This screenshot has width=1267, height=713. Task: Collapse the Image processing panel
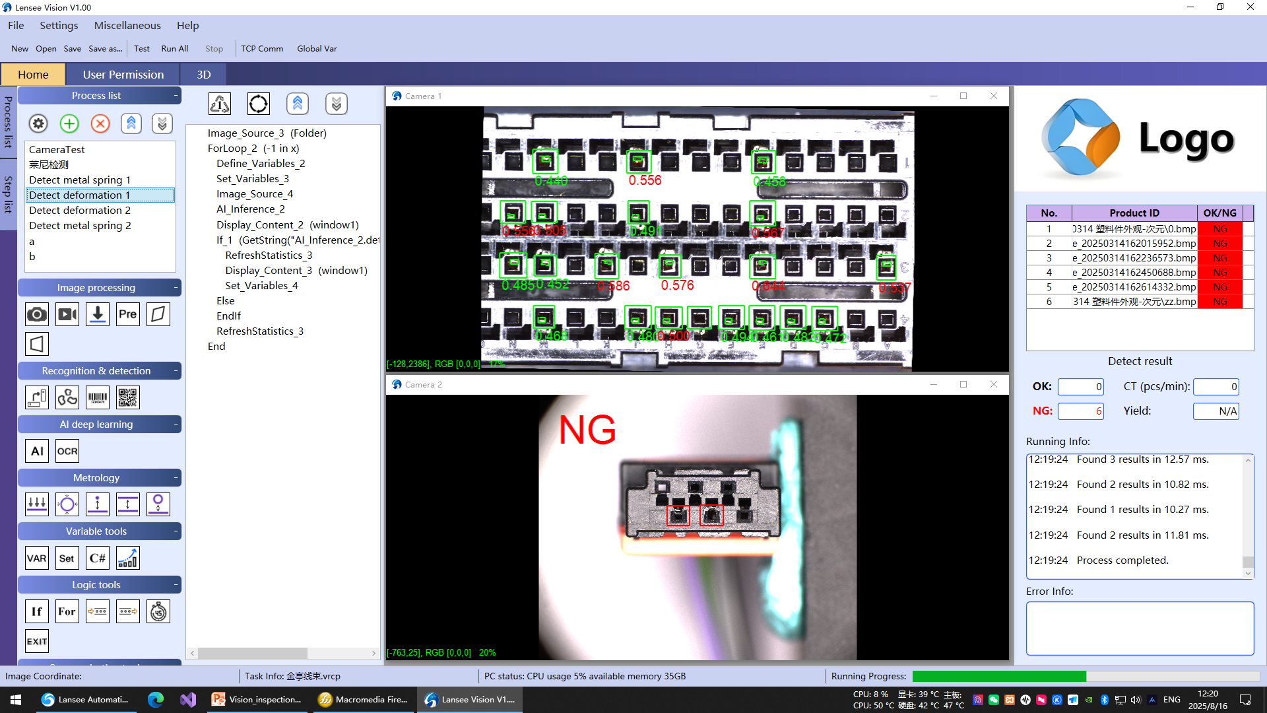[176, 288]
